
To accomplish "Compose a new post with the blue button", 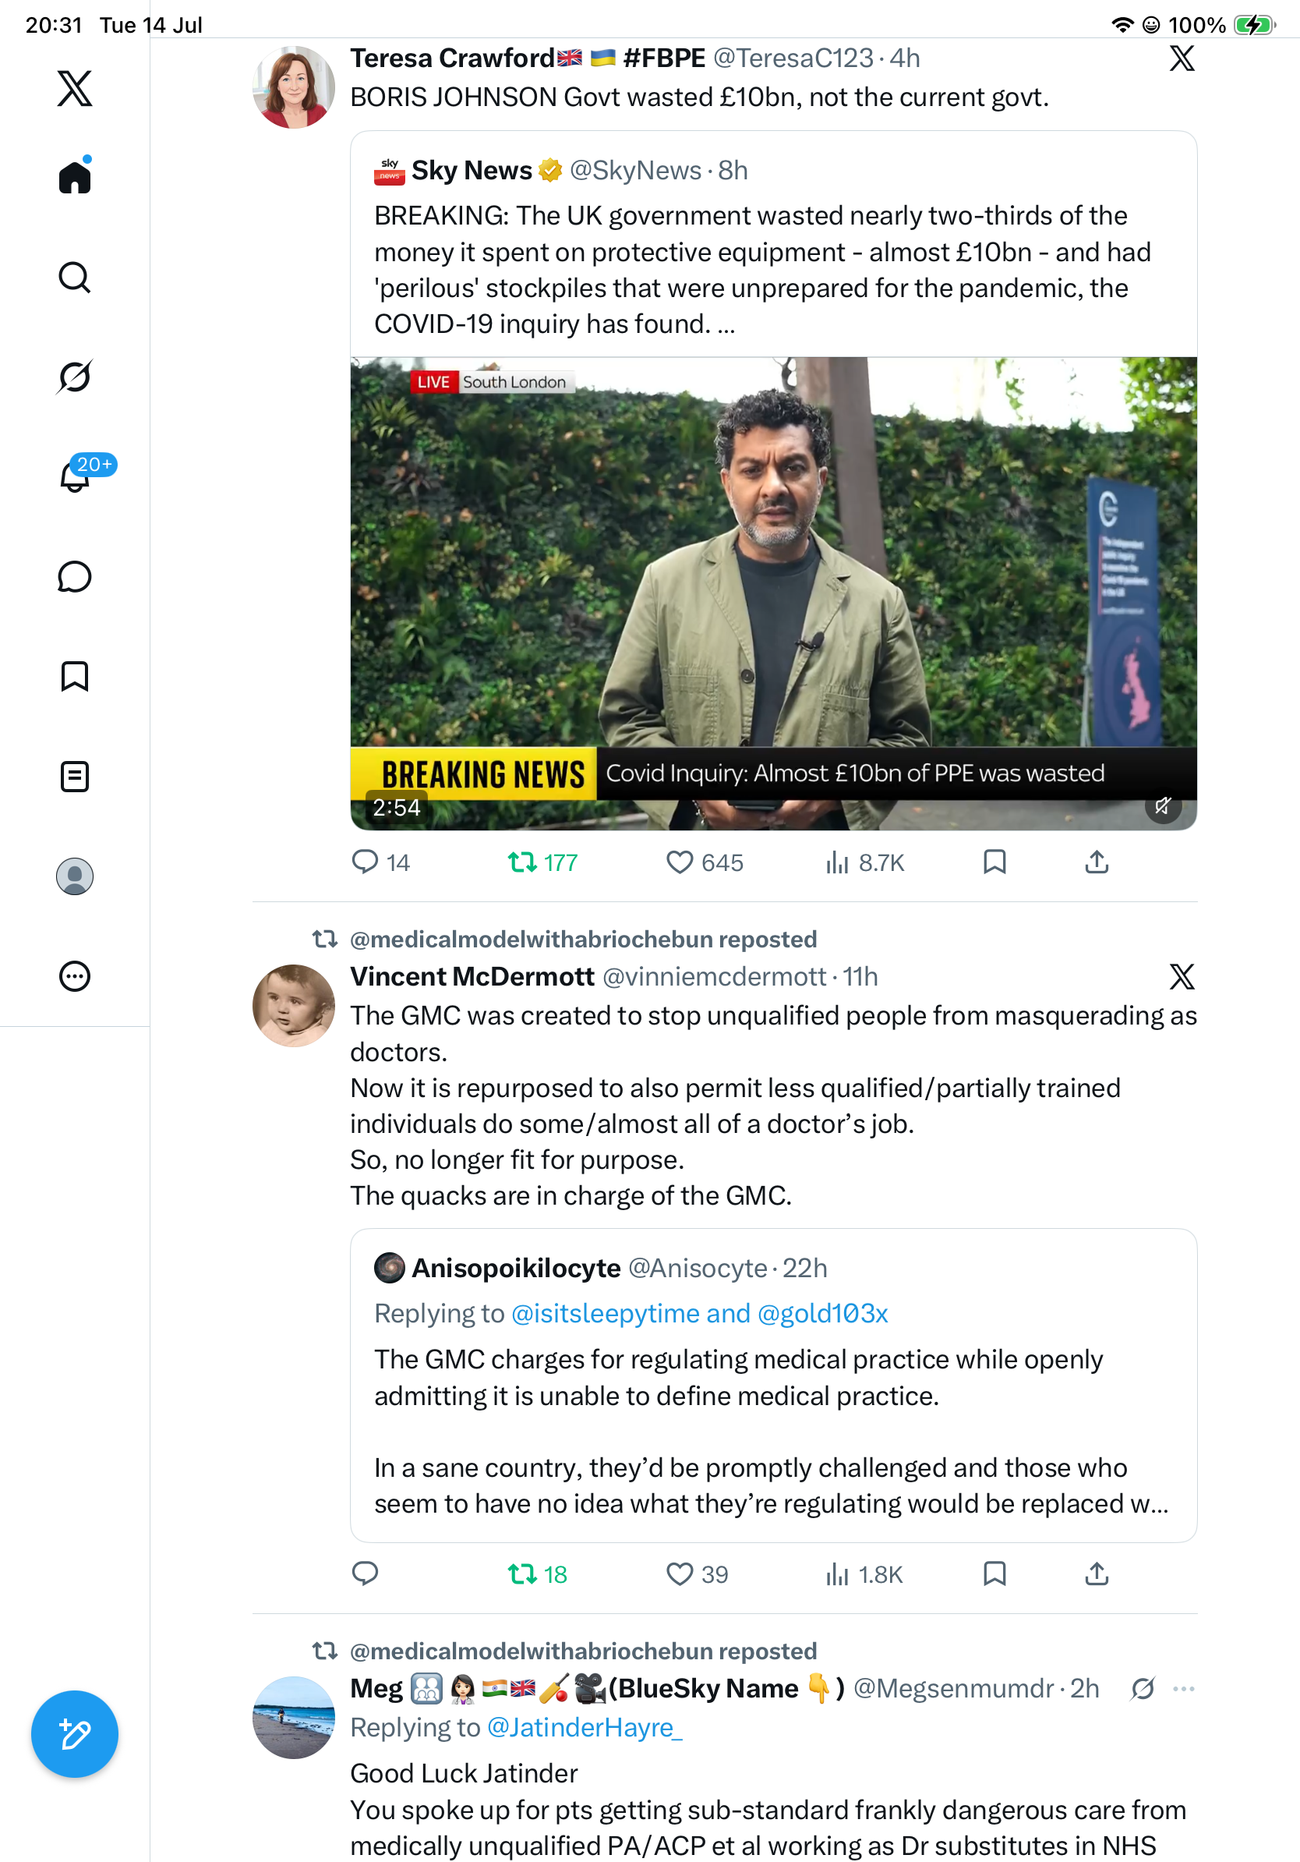I will point(75,1734).
